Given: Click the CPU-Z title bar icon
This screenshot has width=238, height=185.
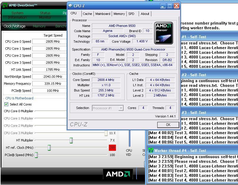Looking at the screenshot, I should pyautogui.click(x=70, y=6).
